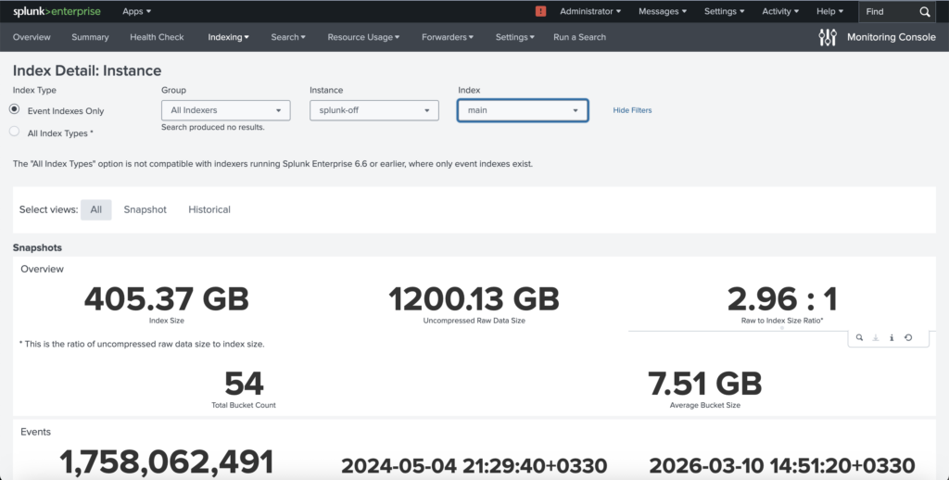This screenshot has width=949, height=480.
Task: Open the nav bar Settings menu
Action: [514, 37]
